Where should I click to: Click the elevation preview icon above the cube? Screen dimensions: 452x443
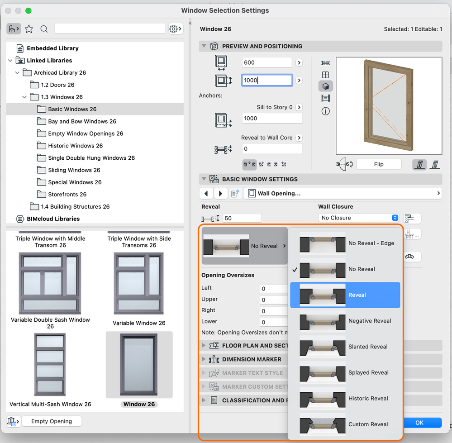pyautogui.click(x=326, y=75)
